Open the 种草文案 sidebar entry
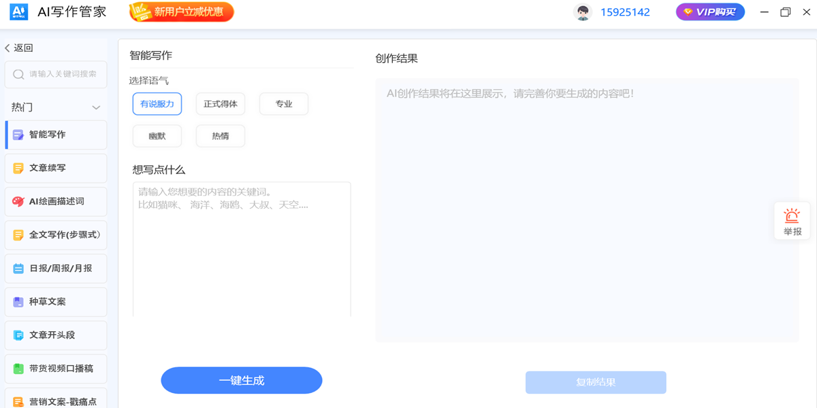 pos(17,302)
